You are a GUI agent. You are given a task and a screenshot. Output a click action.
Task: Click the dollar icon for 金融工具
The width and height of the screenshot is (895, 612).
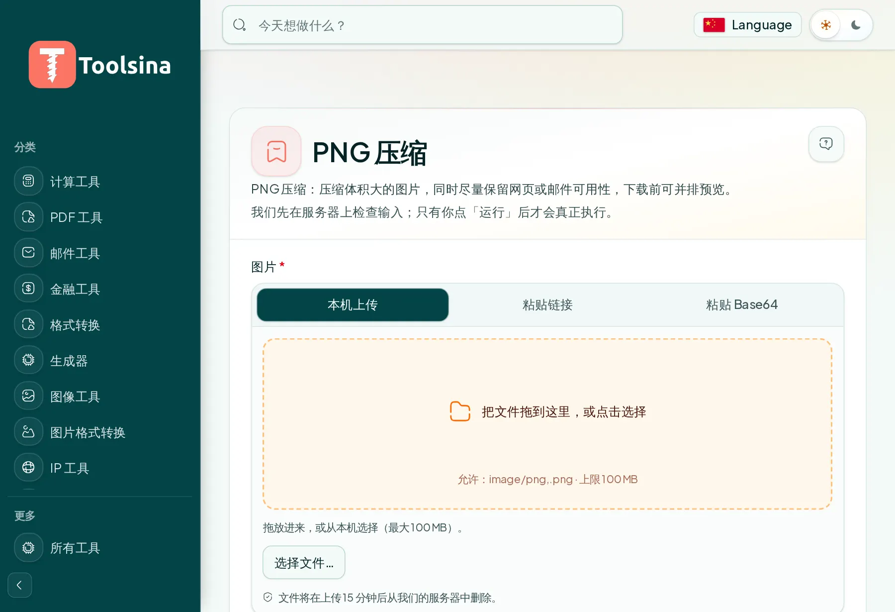(x=28, y=289)
